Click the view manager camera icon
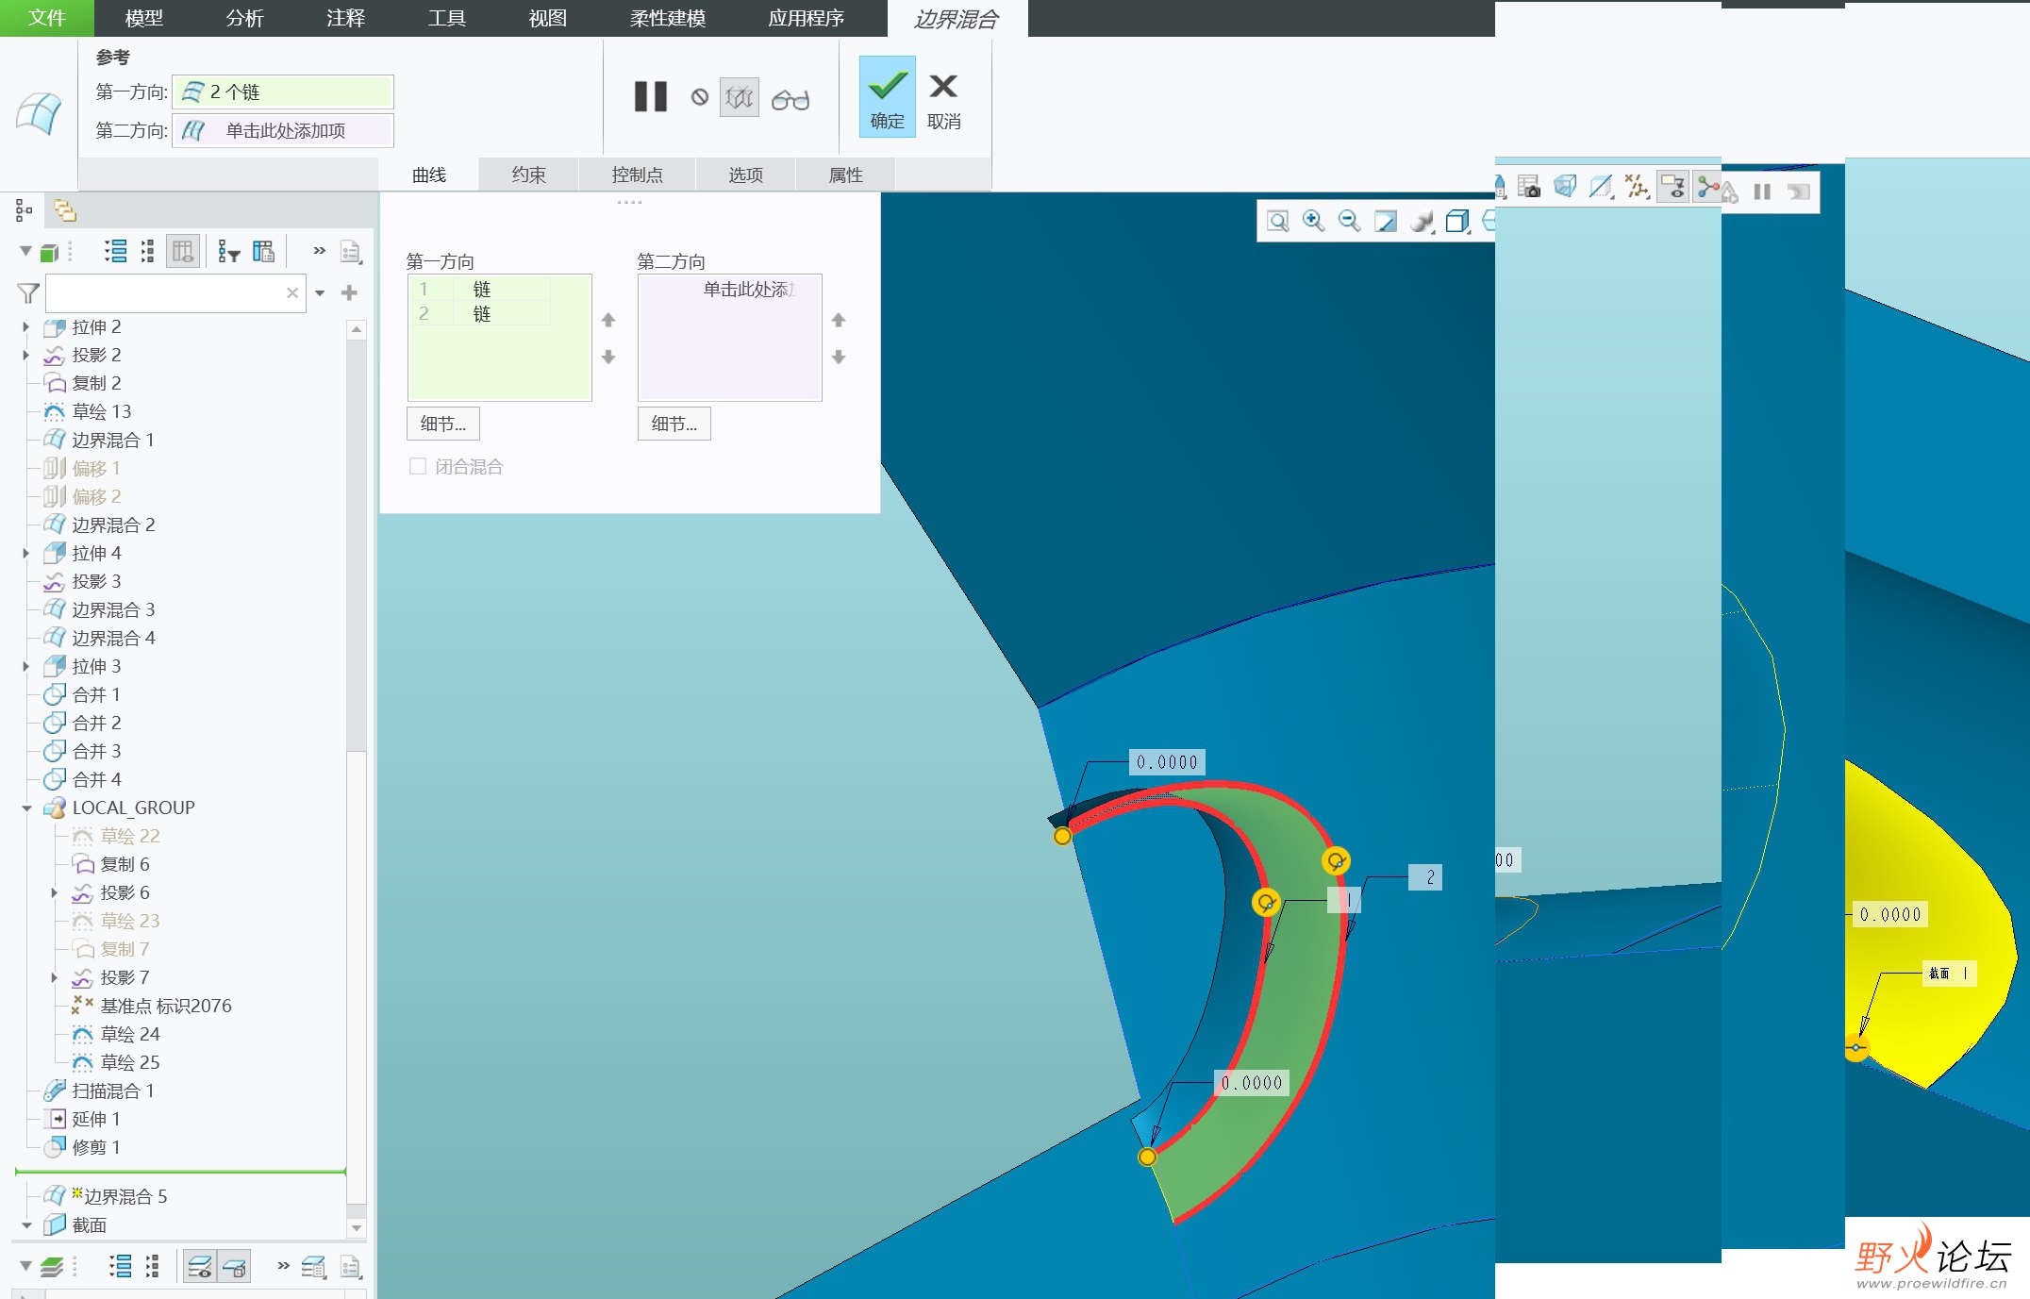The image size is (2030, 1299). point(1529,187)
